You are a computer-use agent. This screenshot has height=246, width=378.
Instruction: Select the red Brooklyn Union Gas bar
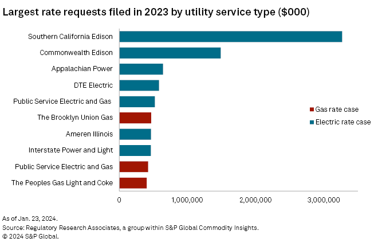tap(135, 118)
